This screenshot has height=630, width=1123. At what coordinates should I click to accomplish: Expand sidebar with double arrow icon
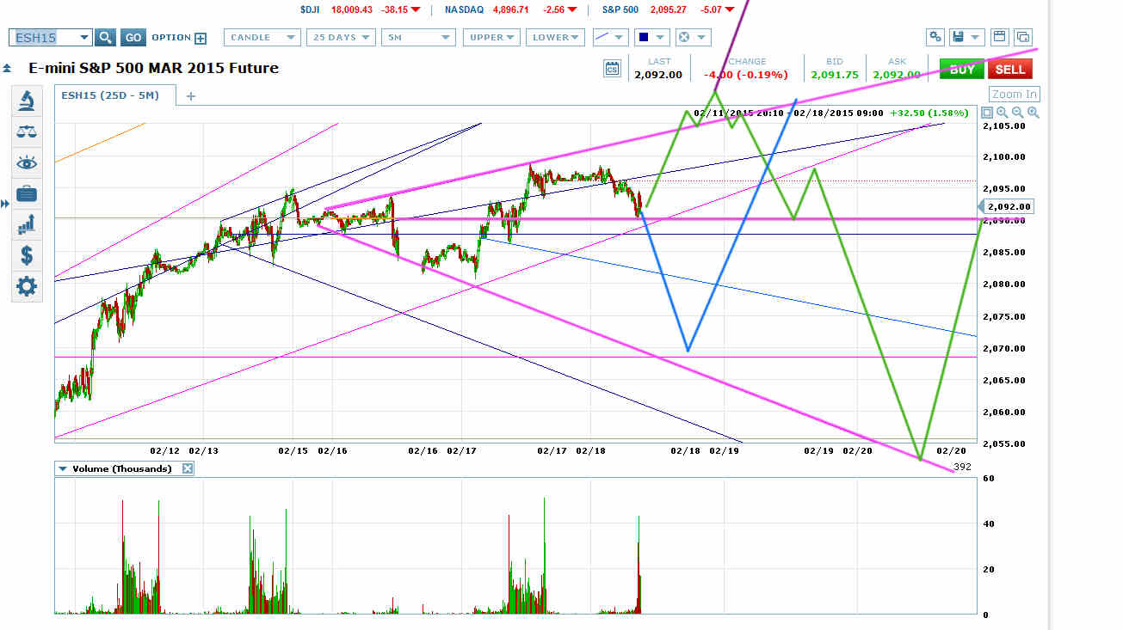click(4, 204)
